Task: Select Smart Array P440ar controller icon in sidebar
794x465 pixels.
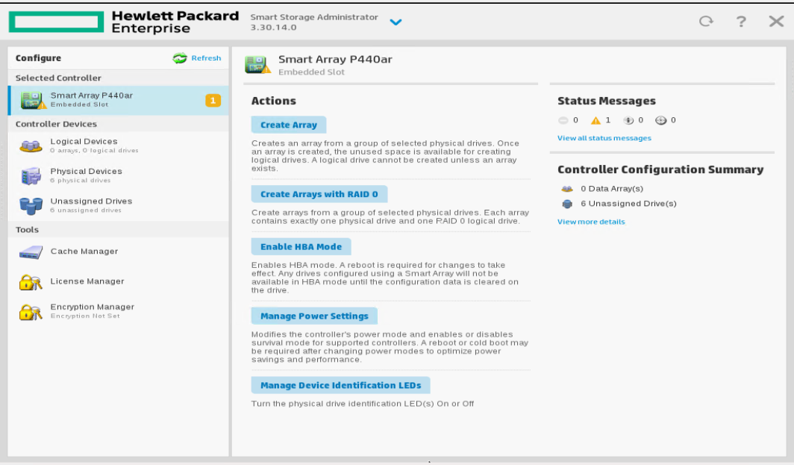Action: point(33,100)
